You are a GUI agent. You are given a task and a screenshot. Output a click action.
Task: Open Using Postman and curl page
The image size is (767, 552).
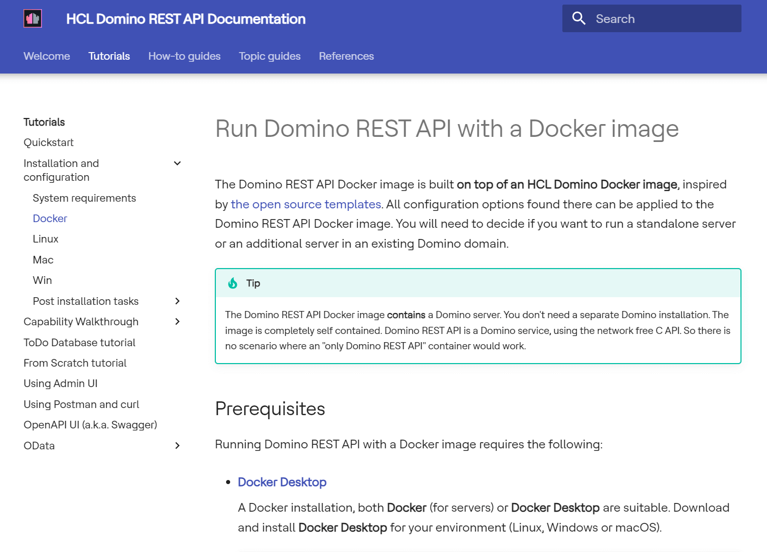(81, 404)
